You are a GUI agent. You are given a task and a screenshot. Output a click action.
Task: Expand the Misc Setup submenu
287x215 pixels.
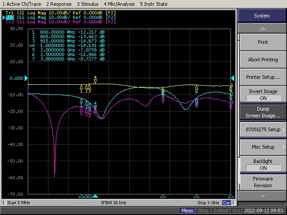(262, 147)
